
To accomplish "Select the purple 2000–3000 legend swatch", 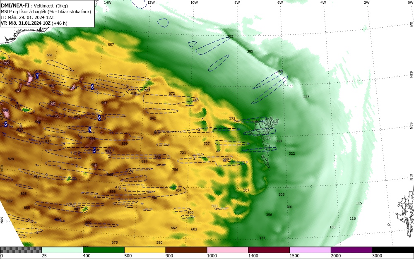I will click(351, 250).
